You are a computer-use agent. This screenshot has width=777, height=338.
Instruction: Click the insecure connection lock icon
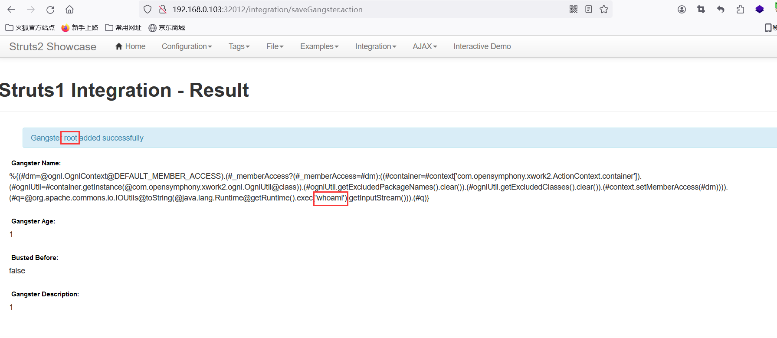click(x=163, y=9)
